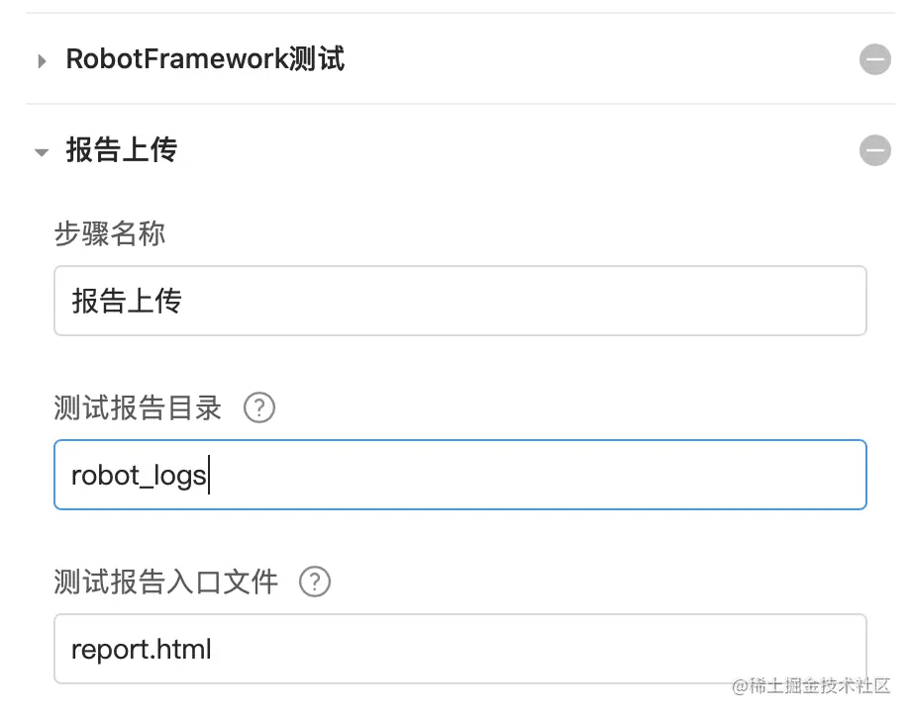Click the 报告上传 section header title

pos(121,150)
